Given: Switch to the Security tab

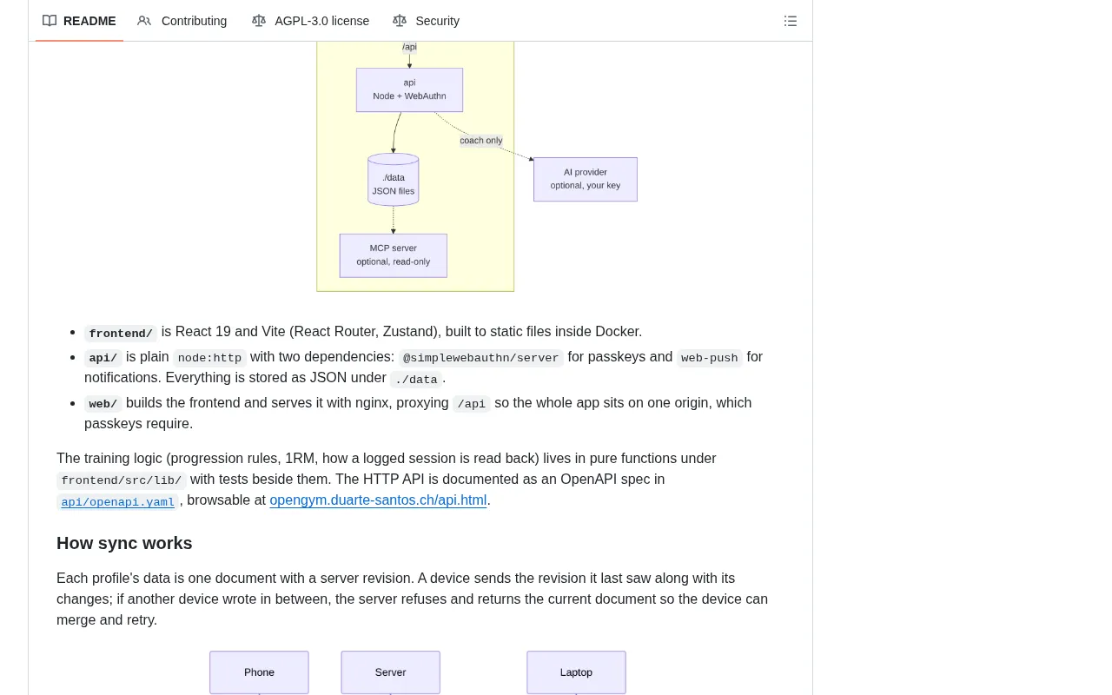Looking at the screenshot, I should 427,21.
